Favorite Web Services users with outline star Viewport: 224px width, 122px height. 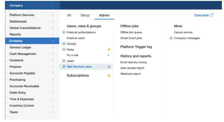point(109,66)
